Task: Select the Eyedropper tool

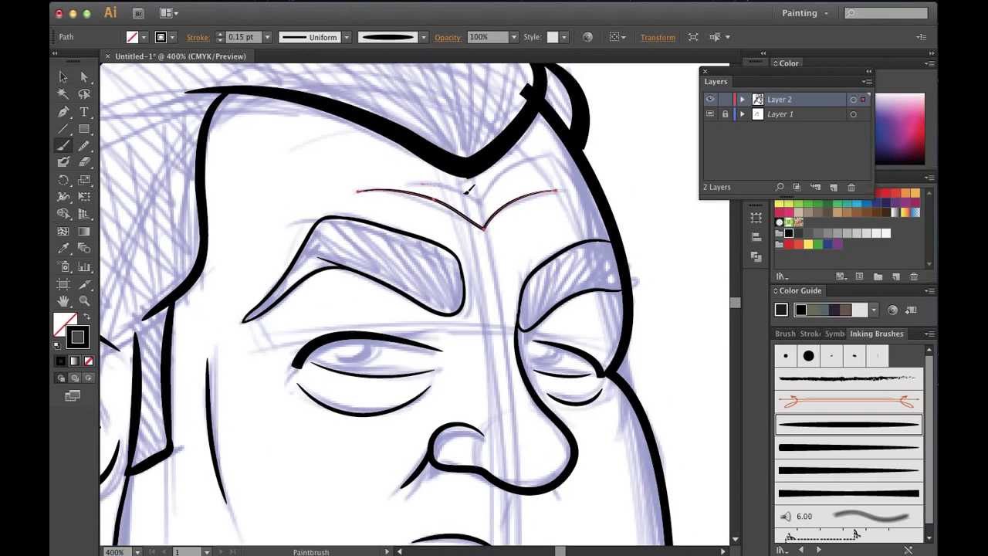Action: (x=63, y=249)
